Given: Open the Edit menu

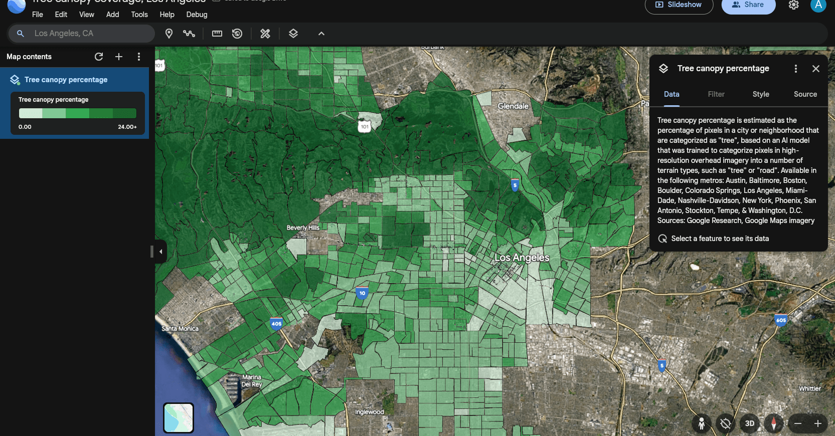Looking at the screenshot, I should tap(61, 15).
